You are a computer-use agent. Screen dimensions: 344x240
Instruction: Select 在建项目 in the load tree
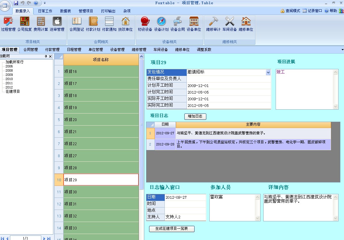coord(13,92)
